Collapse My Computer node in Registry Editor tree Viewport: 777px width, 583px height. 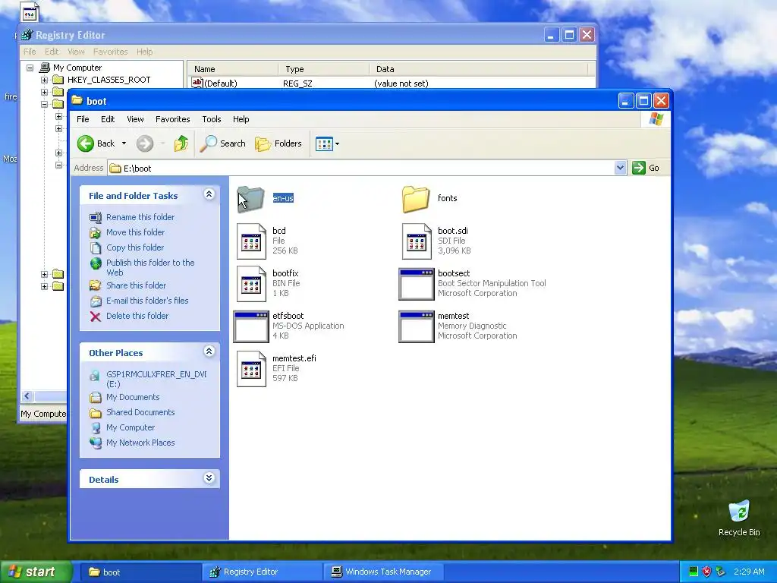30,68
